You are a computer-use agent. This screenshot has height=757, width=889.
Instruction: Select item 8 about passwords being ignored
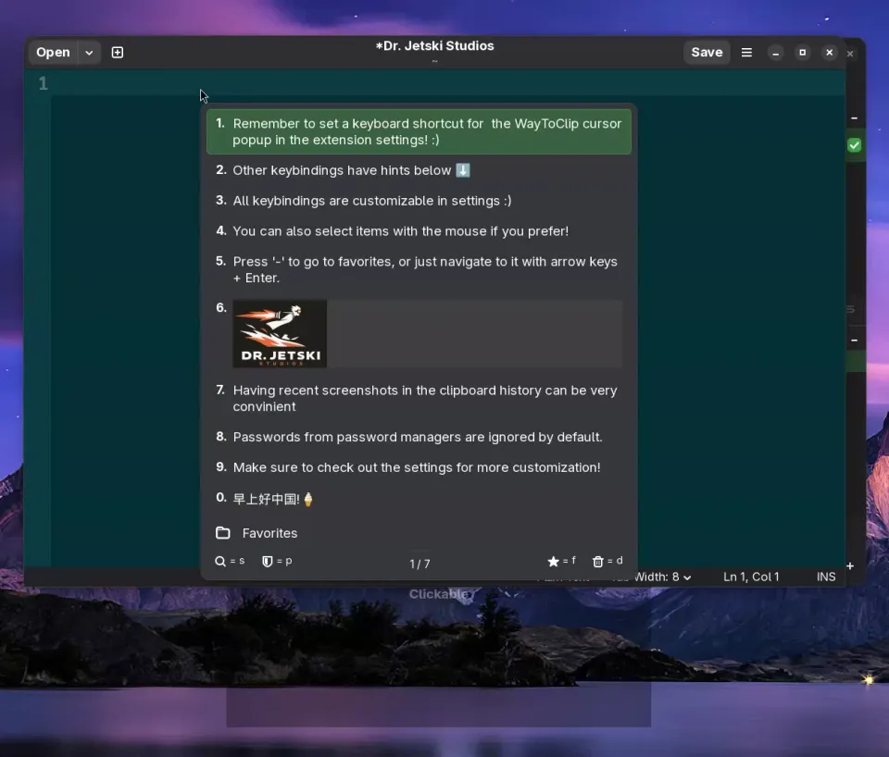click(419, 437)
